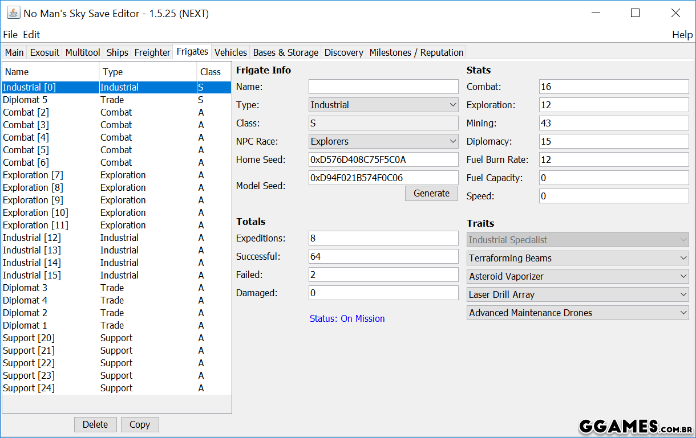This screenshot has width=696, height=438.
Task: Click the Mining stat field
Action: tap(614, 123)
